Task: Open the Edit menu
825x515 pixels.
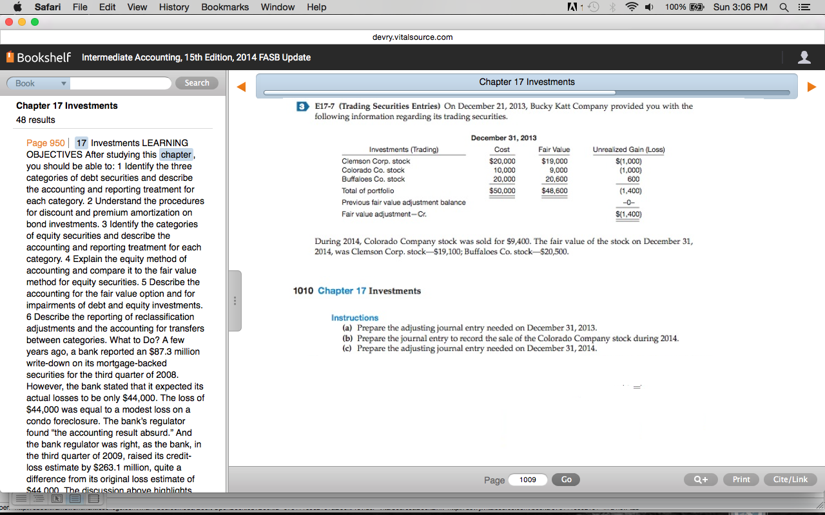Action: [x=108, y=7]
